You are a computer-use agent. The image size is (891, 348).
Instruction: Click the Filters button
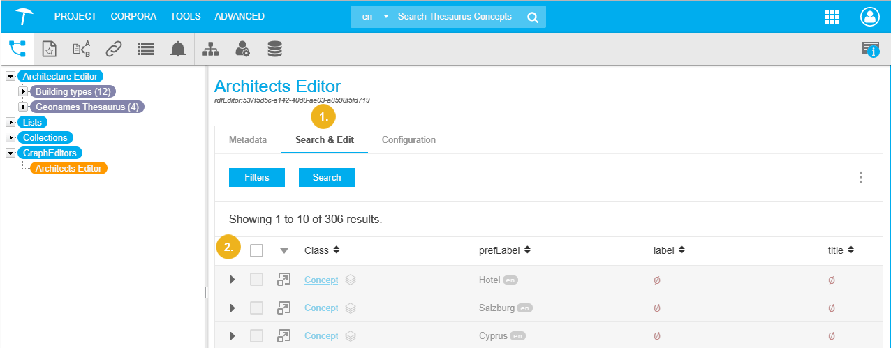(x=257, y=178)
